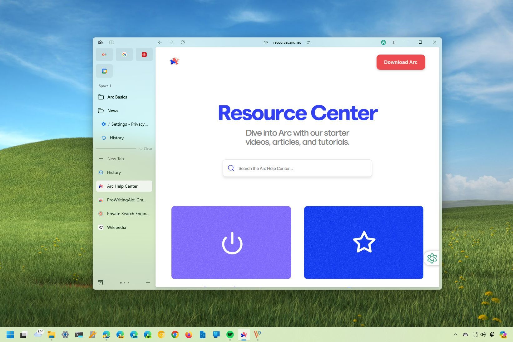Expand the Arc Basics folder
Image resolution: width=513 pixels, height=342 pixels.
click(x=117, y=97)
